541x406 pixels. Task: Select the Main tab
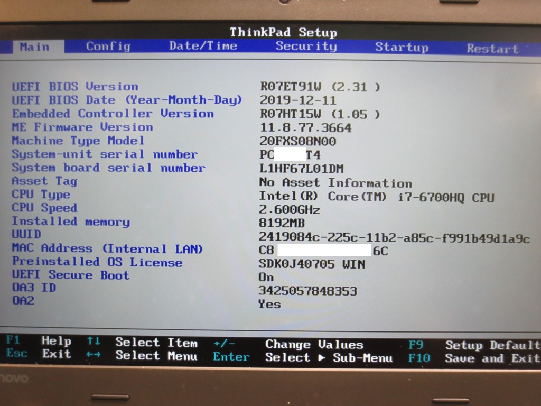39,47
